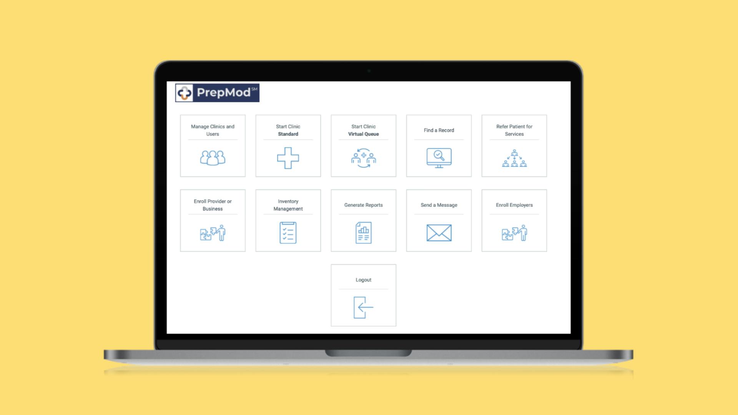Expand the Inventory Management section
Screen dimensions: 738x415
(x=288, y=220)
